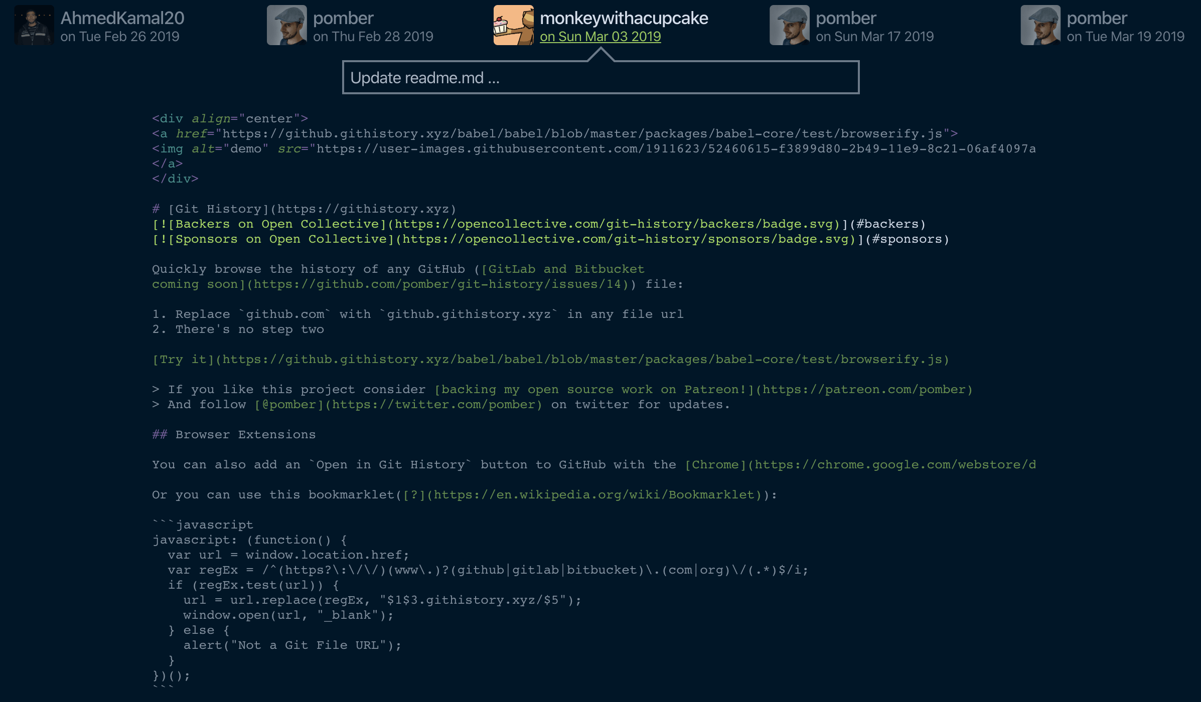Viewport: 1201px width, 702px height.
Task: Select pomber name above Feb 28 date
Action: pyautogui.click(x=343, y=18)
